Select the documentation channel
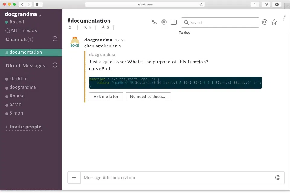The image size is (290, 193). pyautogui.click(x=31, y=52)
